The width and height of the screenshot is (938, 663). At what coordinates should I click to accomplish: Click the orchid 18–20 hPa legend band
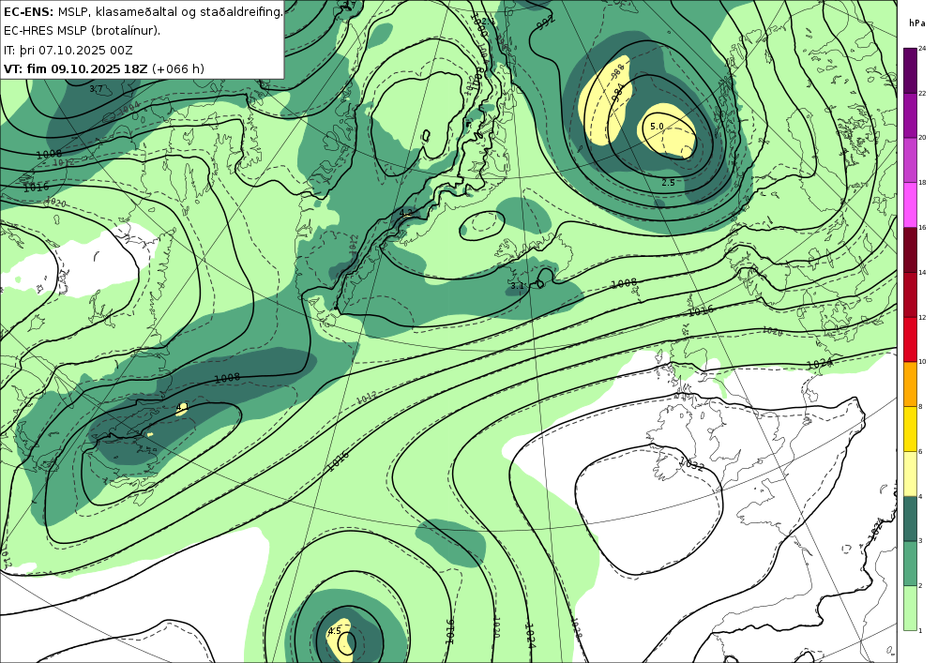click(910, 159)
